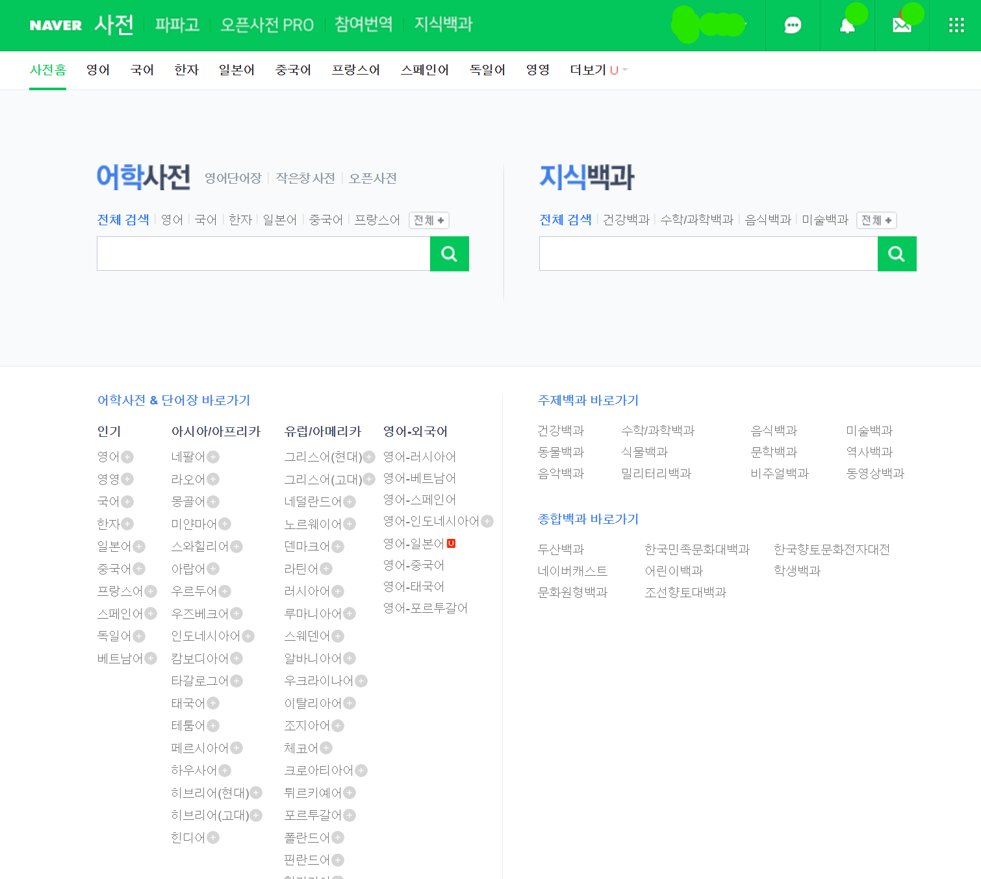Switch to the 스페인어 dictionary tab
The width and height of the screenshot is (981, 879).
[425, 70]
